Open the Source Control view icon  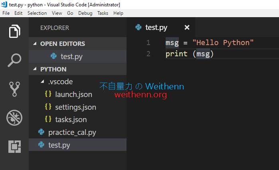coord(14,89)
